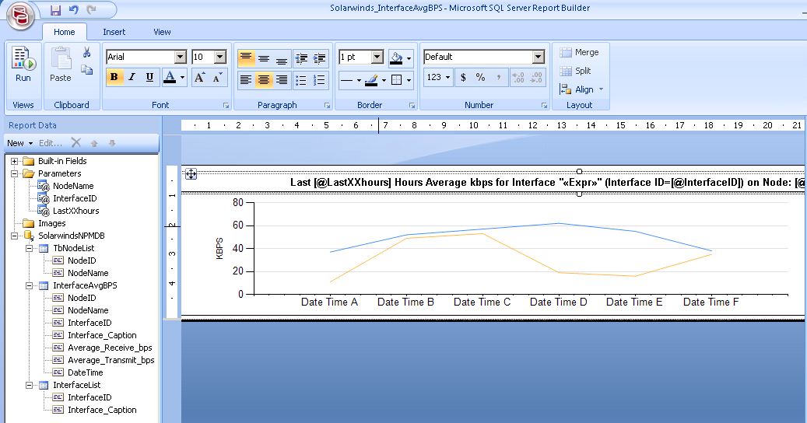The width and height of the screenshot is (807, 423).
Task: Run the report
Action: point(23,65)
